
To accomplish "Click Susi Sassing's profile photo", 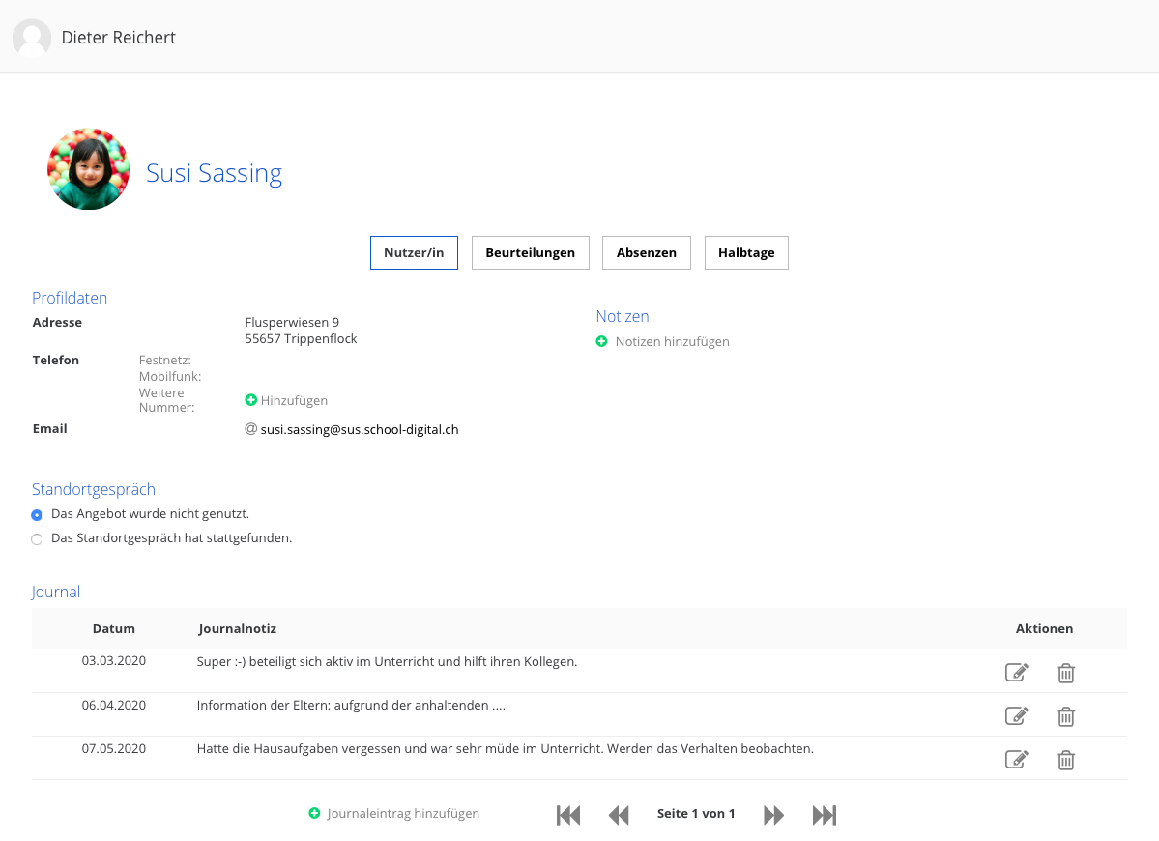I will 88,169.
